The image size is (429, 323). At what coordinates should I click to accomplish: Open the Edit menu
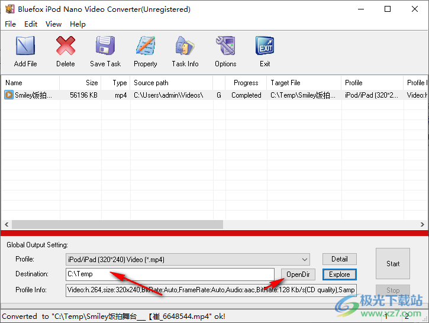tap(31, 24)
